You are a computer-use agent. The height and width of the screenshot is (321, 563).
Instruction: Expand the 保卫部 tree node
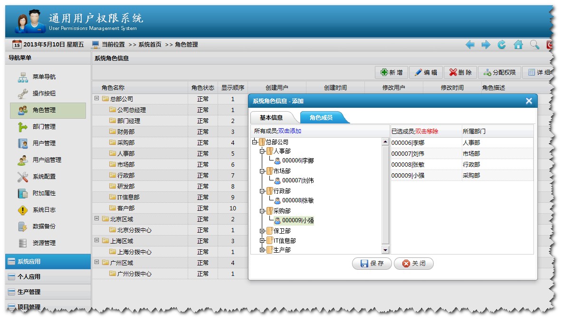(x=262, y=231)
